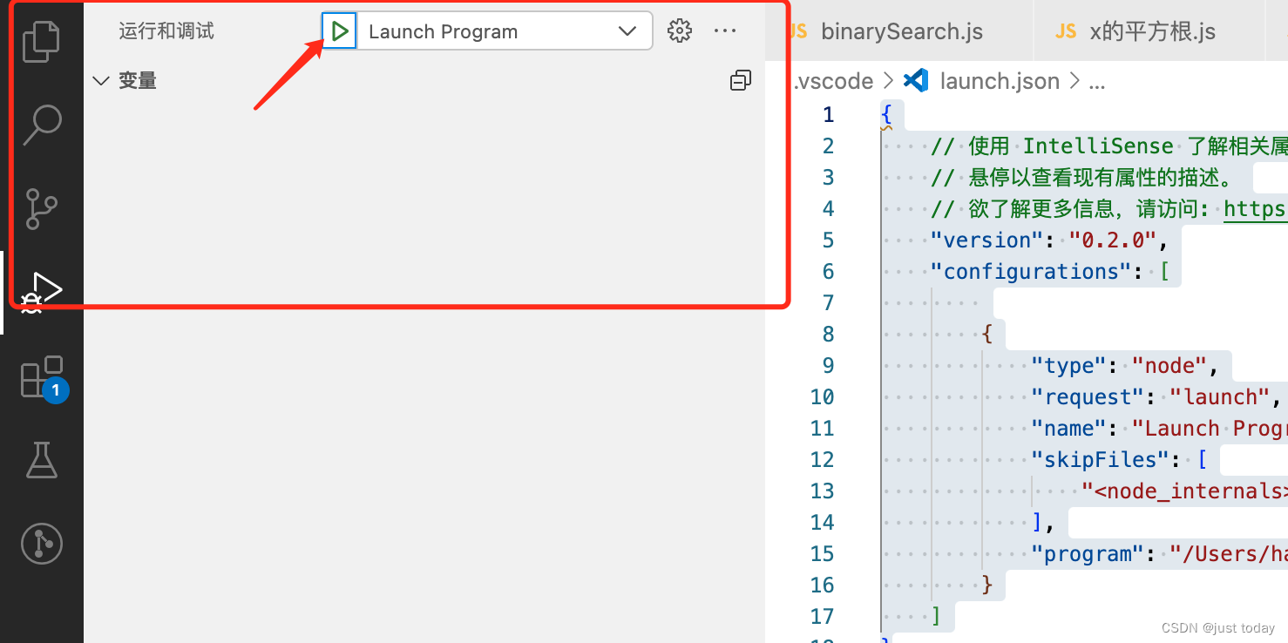The image size is (1288, 643).
Task: Open the https link on line 4
Action: (x=1255, y=209)
